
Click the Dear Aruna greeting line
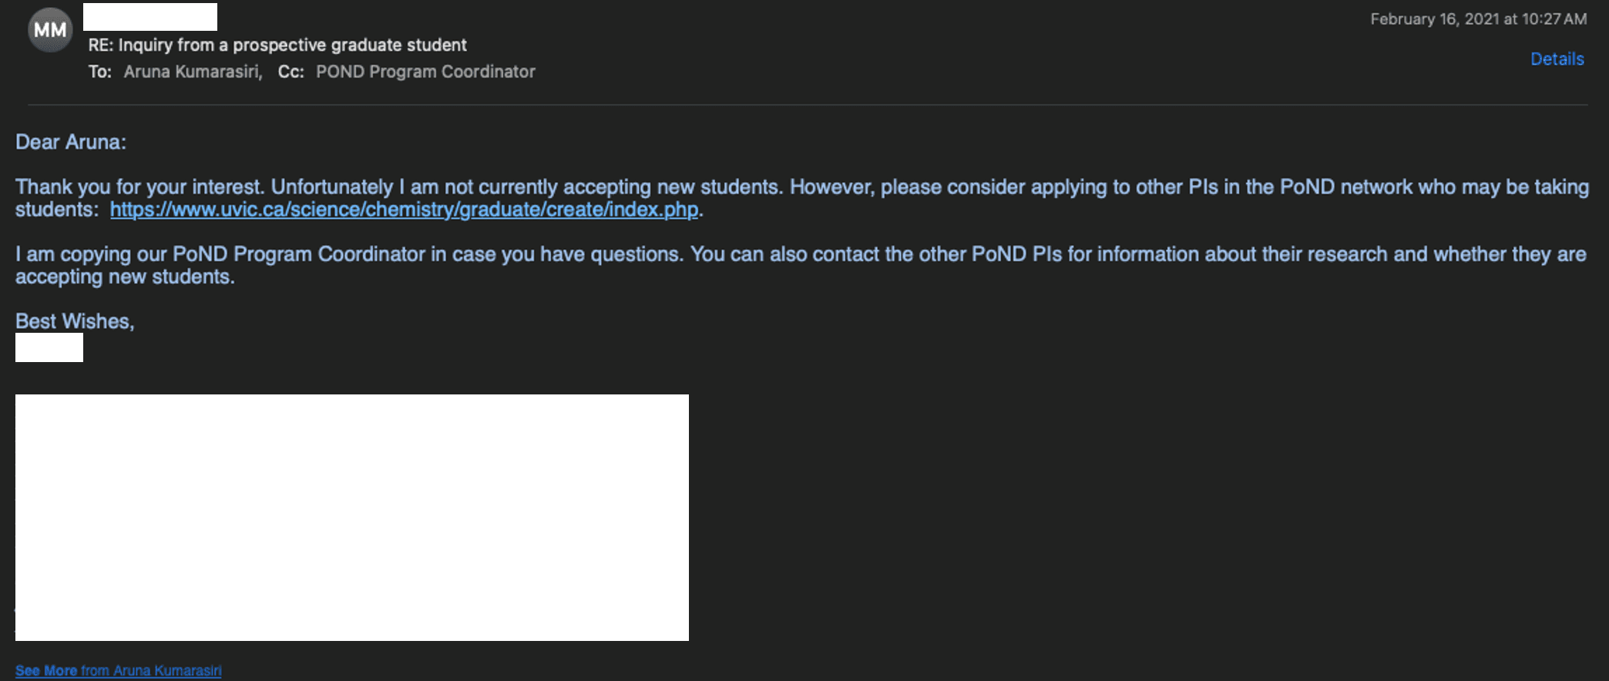point(71,143)
